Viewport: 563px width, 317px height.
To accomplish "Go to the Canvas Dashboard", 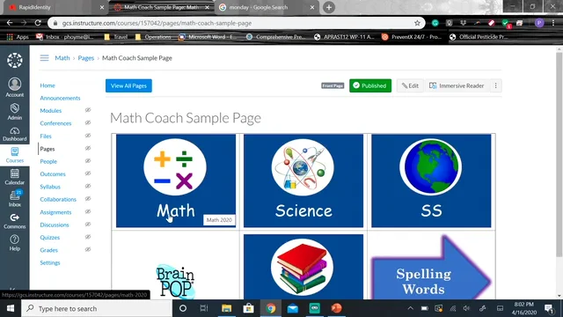I will (15, 134).
